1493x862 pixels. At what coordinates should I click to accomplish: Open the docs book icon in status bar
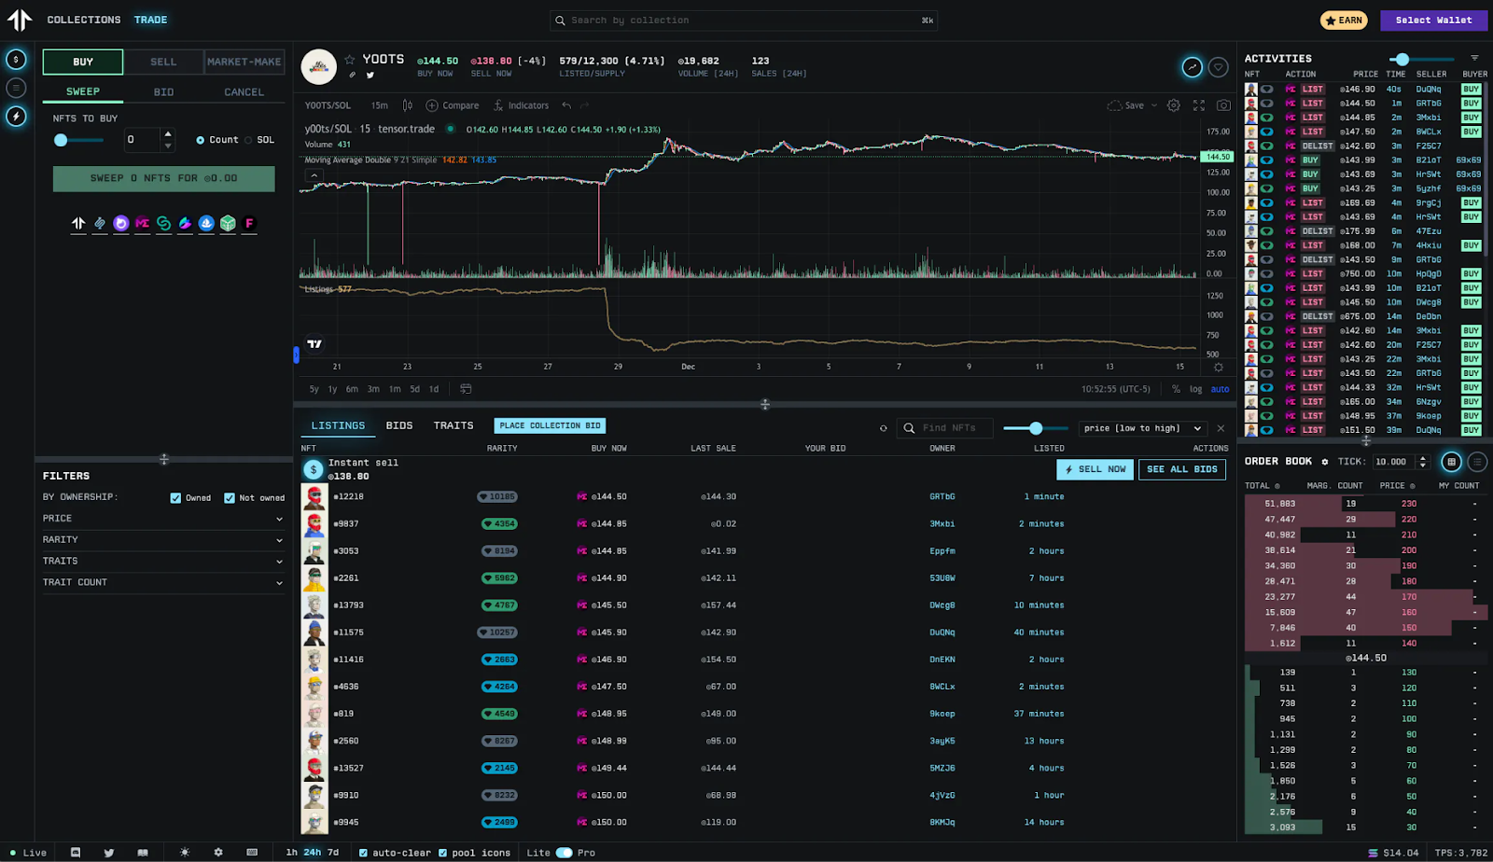(143, 853)
